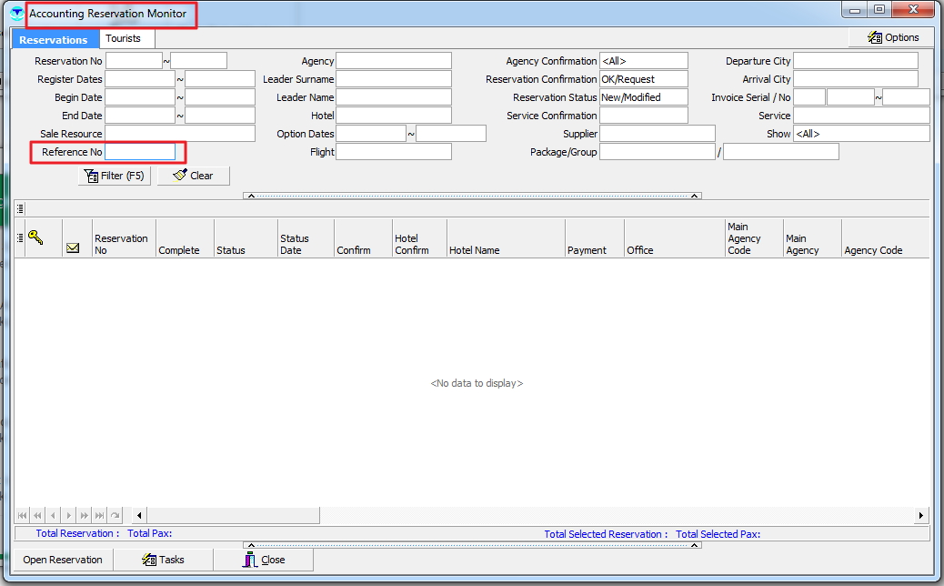This screenshot has height=586, width=944.
Task: Collapse the filter panel with the top splitter
Action: click(x=472, y=196)
